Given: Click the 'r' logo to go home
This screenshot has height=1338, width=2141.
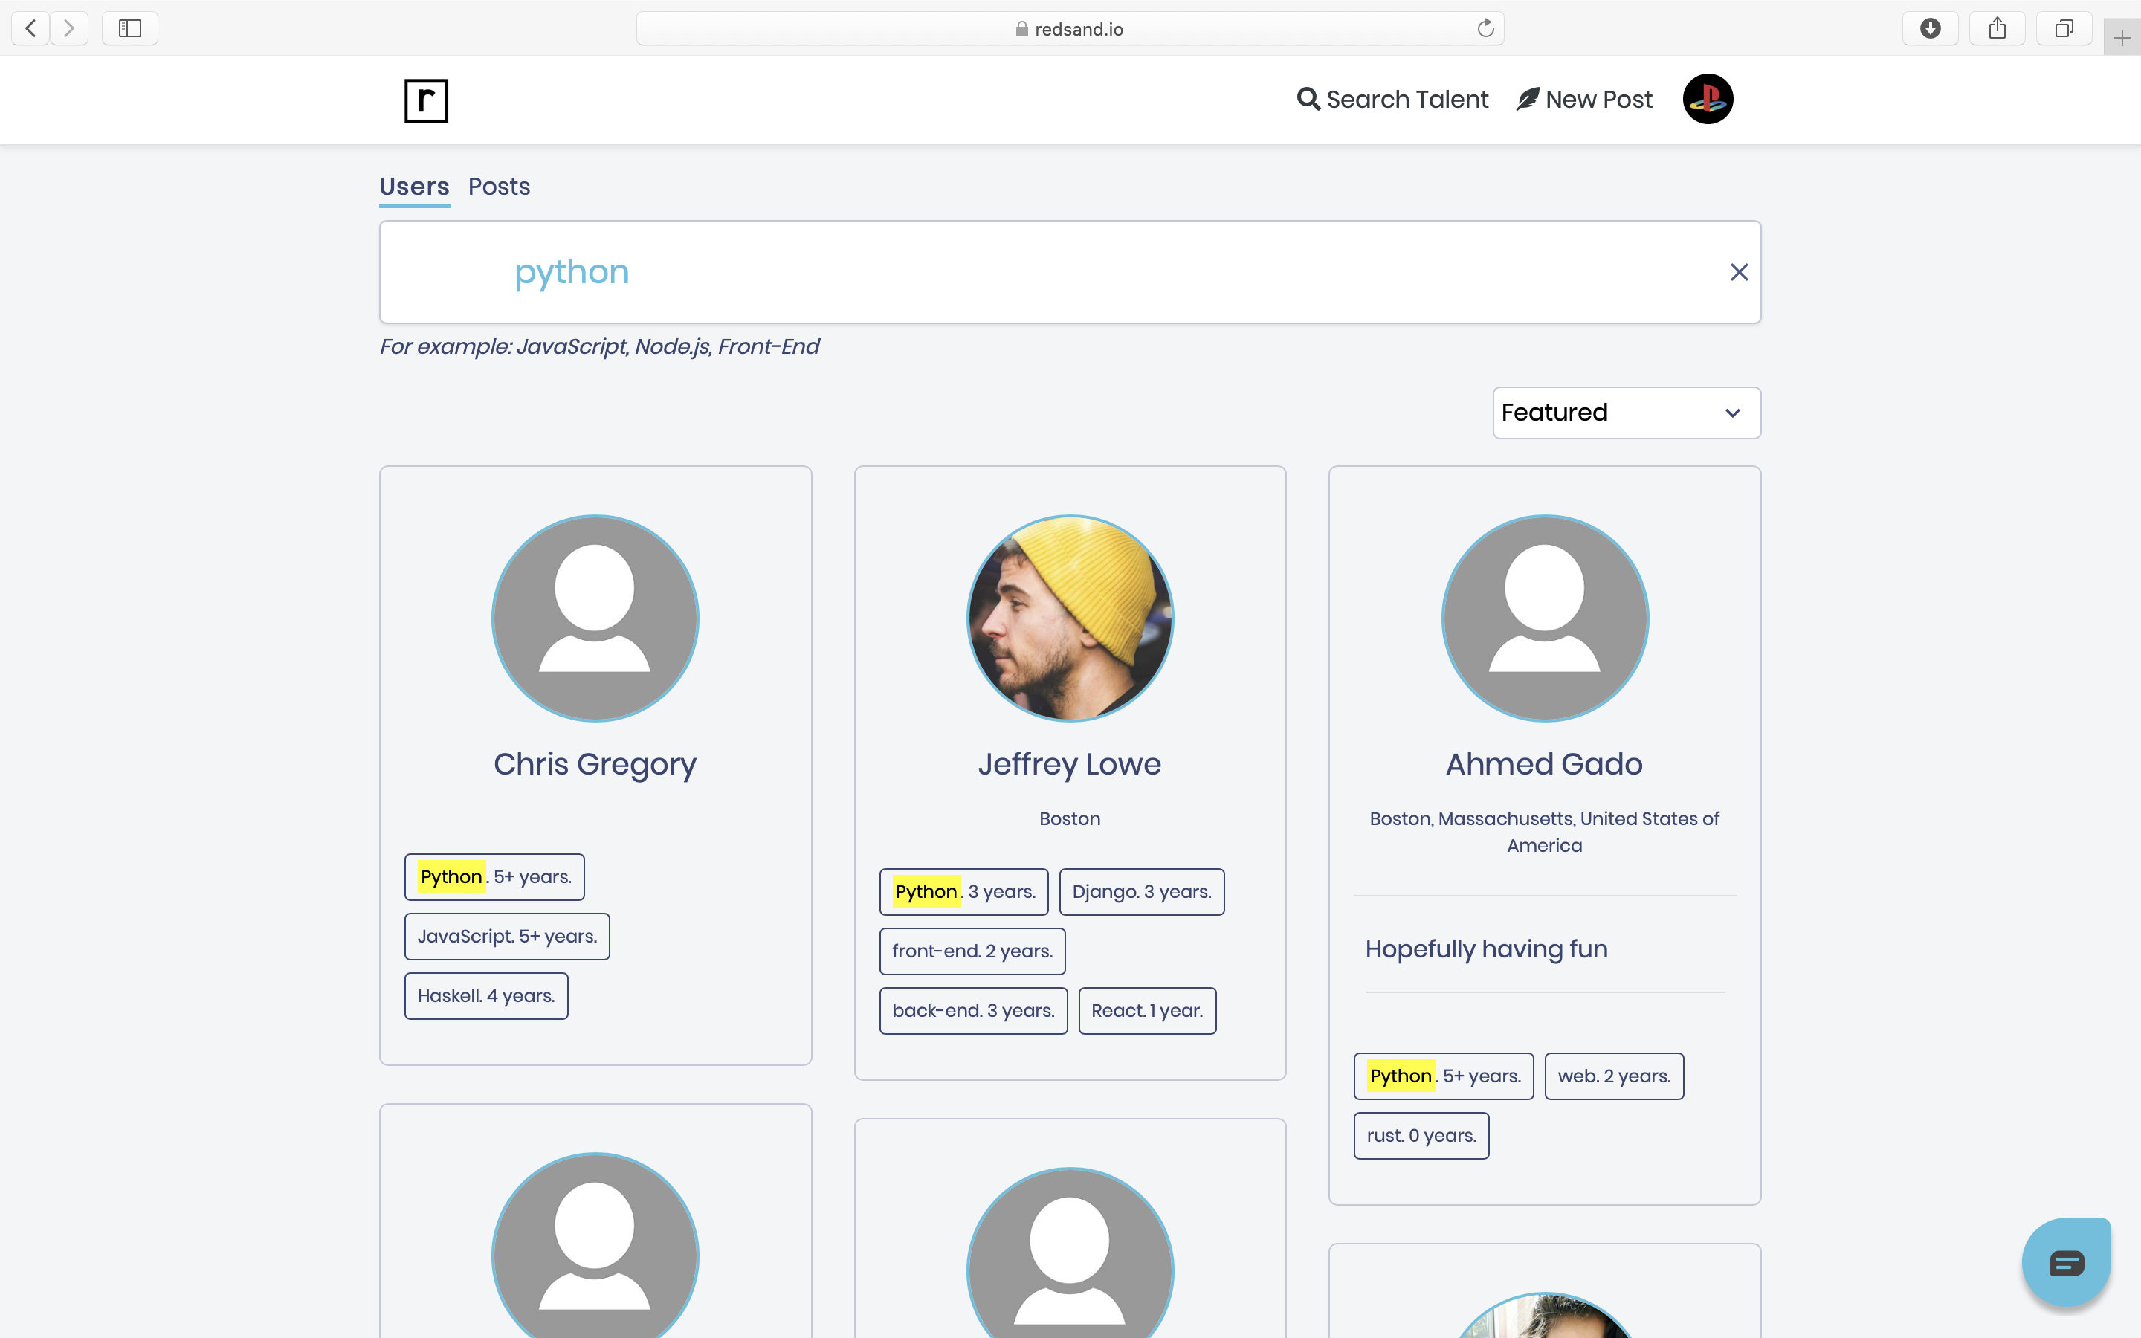Looking at the screenshot, I should pyautogui.click(x=428, y=100).
